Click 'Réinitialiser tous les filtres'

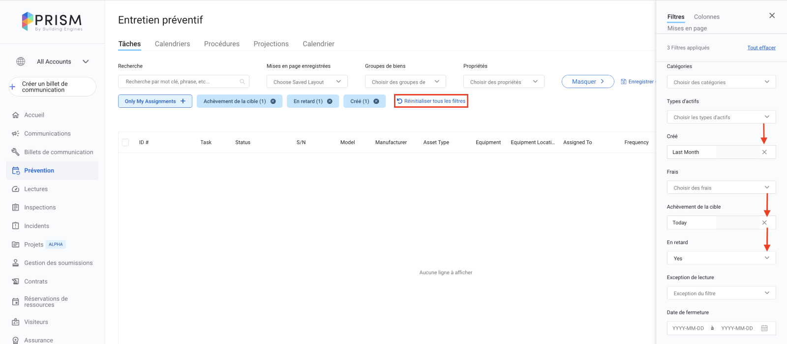pos(431,101)
